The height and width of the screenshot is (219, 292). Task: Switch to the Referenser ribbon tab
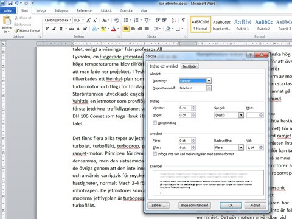click(x=85, y=10)
